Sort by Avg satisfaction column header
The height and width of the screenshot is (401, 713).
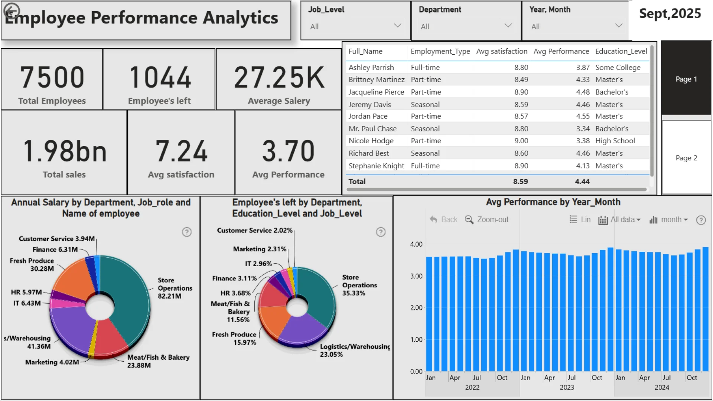point(501,52)
